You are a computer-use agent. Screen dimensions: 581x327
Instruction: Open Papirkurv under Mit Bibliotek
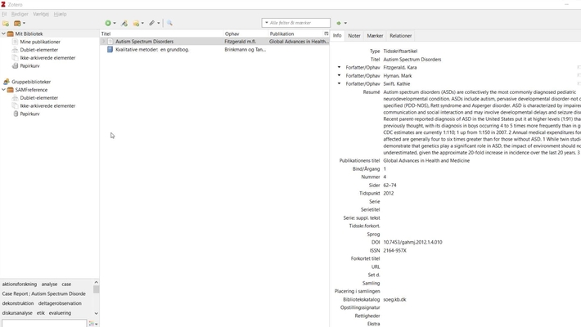(29, 66)
